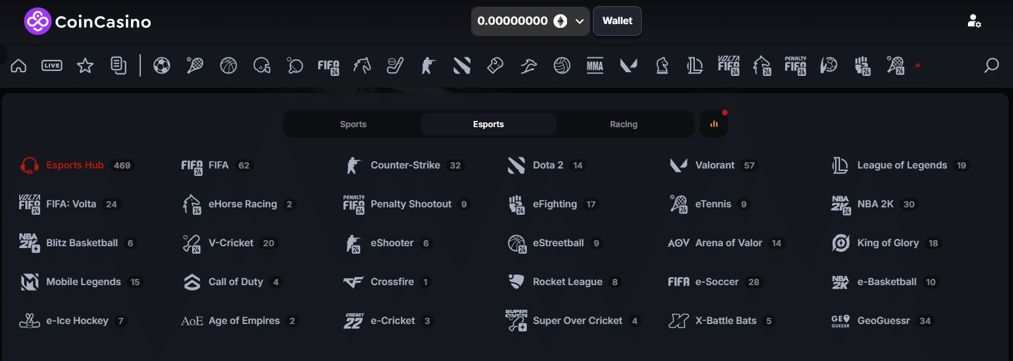
Task: Select the Basketball icon in toolbar
Action: (229, 65)
